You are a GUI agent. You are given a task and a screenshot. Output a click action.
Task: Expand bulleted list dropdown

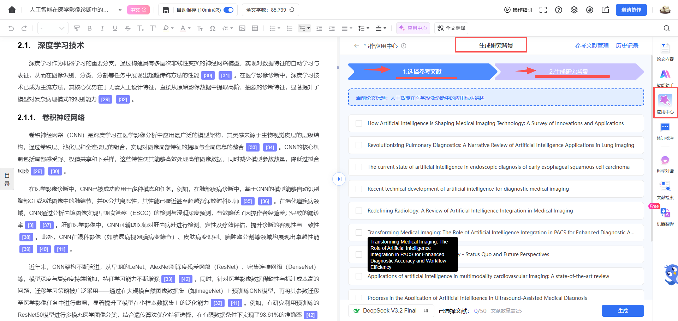[x=279, y=28]
